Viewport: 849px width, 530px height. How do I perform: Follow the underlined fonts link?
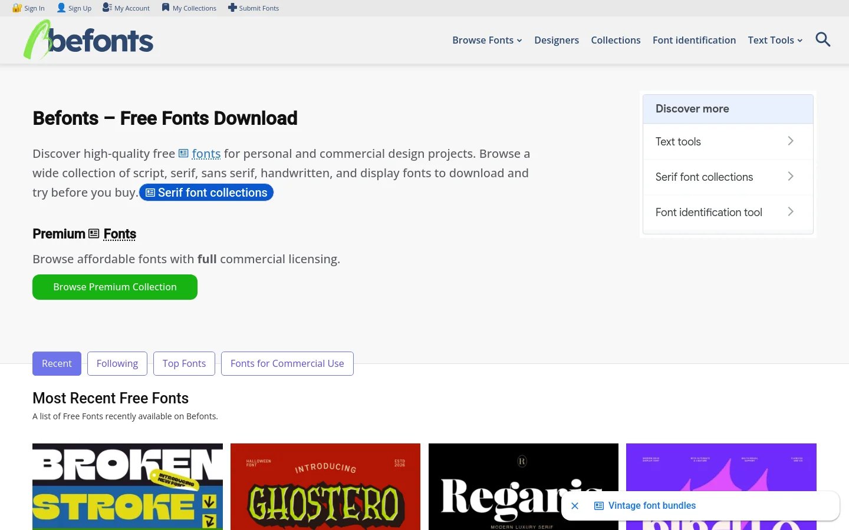pyautogui.click(x=206, y=154)
